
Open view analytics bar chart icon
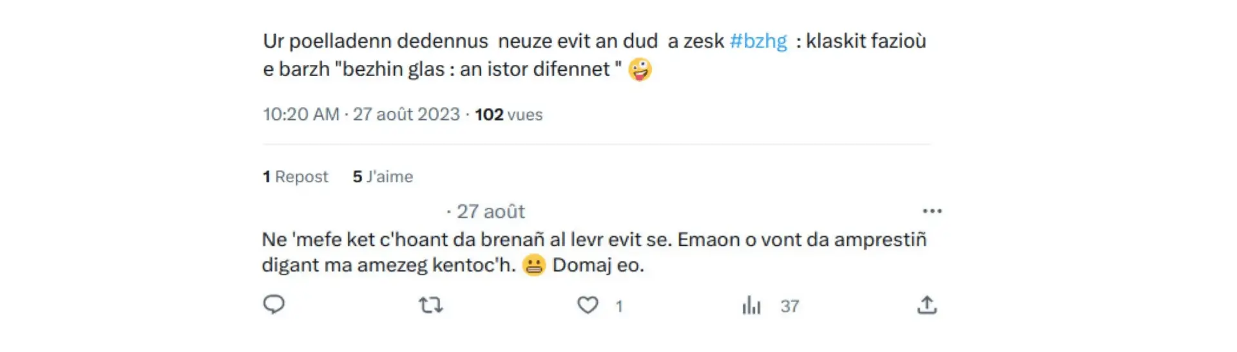coord(751,305)
